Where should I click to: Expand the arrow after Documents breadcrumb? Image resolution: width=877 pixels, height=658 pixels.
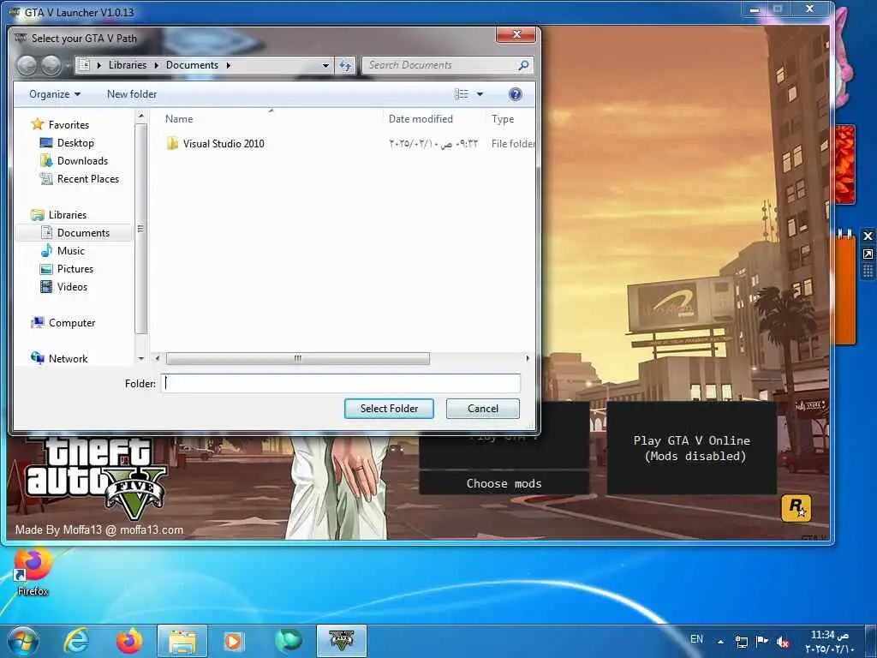pos(228,65)
